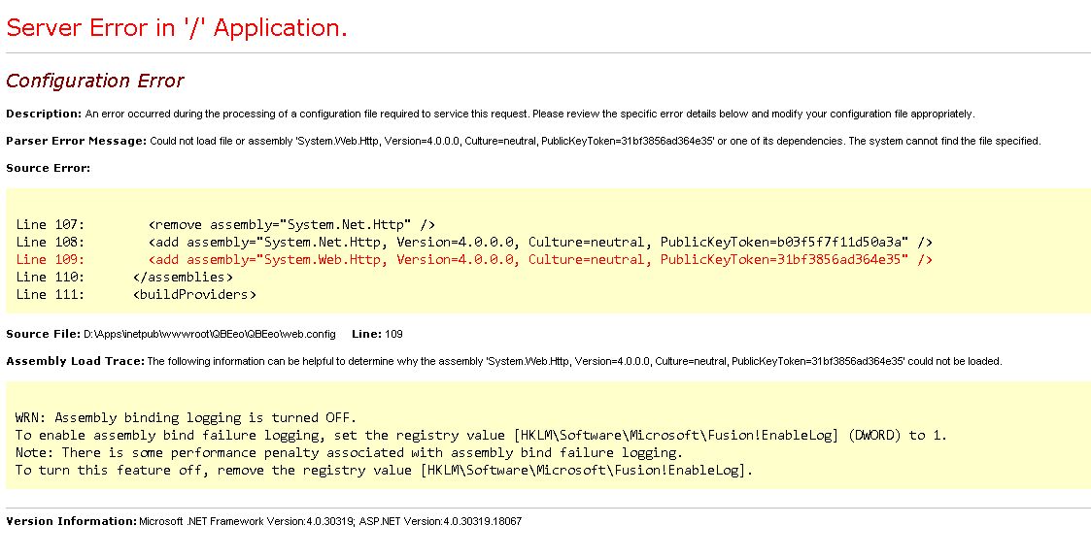The height and width of the screenshot is (558, 1091).
Task: Click the 'To turn this feature off' line
Action: click(x=384, y=470)
